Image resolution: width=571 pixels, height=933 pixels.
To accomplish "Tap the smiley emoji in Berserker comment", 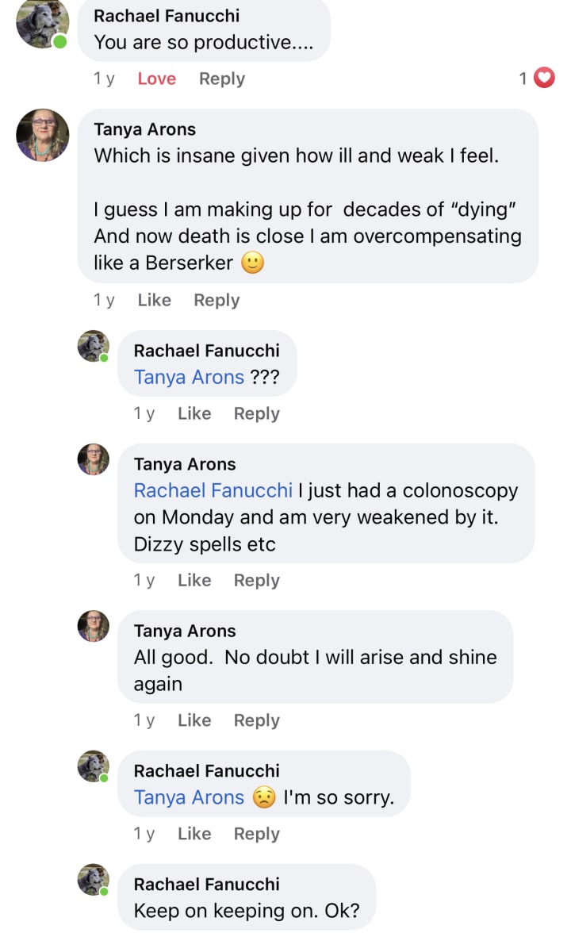I will pos(252,263).
